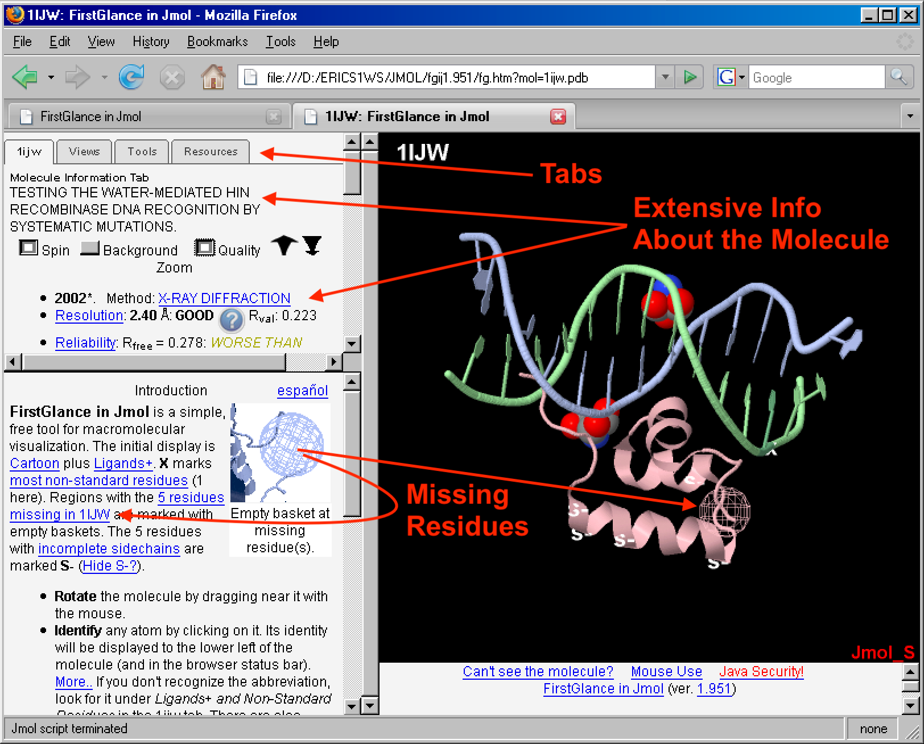The image size is (924, 744).
Task: Switch to the Resources tab
Action: 211,151
